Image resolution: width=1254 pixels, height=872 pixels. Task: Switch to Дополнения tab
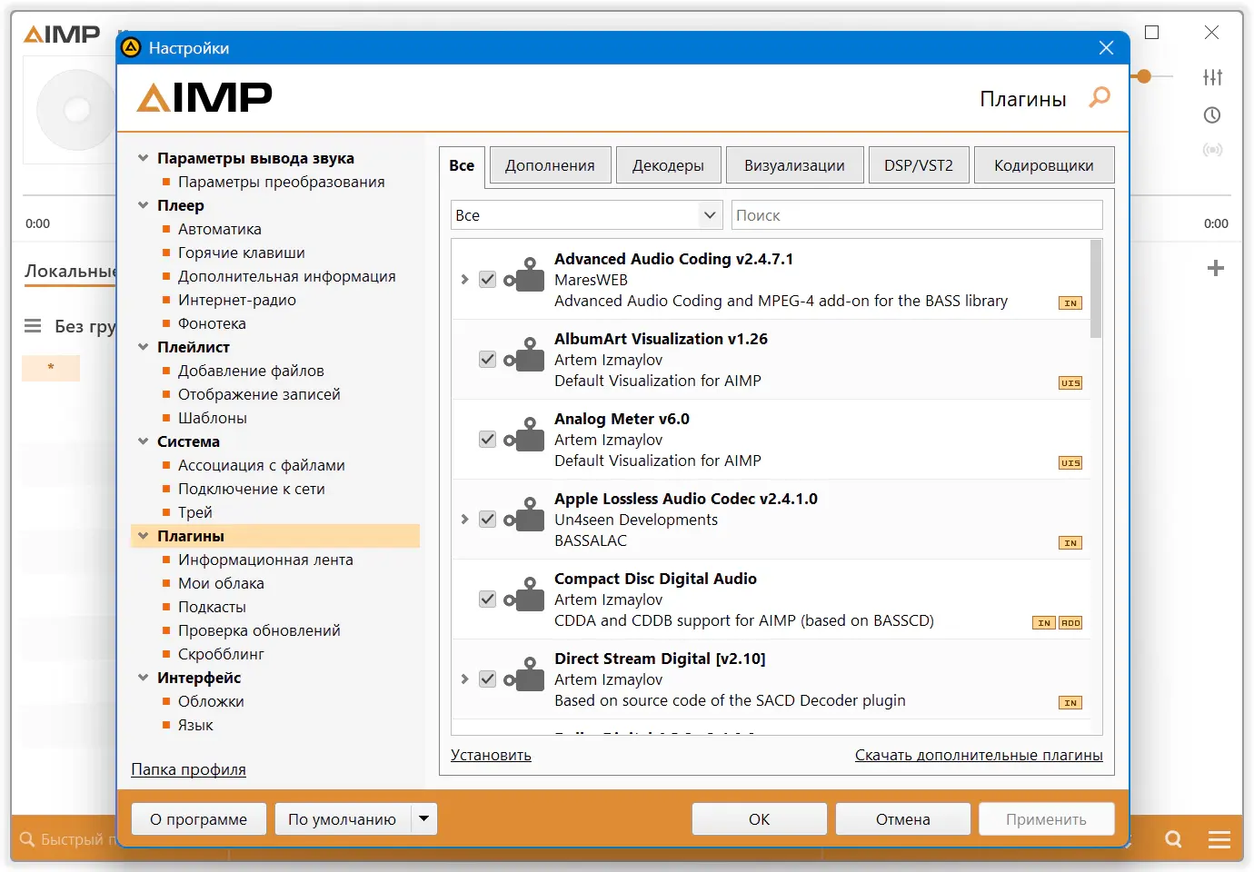pos(550,165)
